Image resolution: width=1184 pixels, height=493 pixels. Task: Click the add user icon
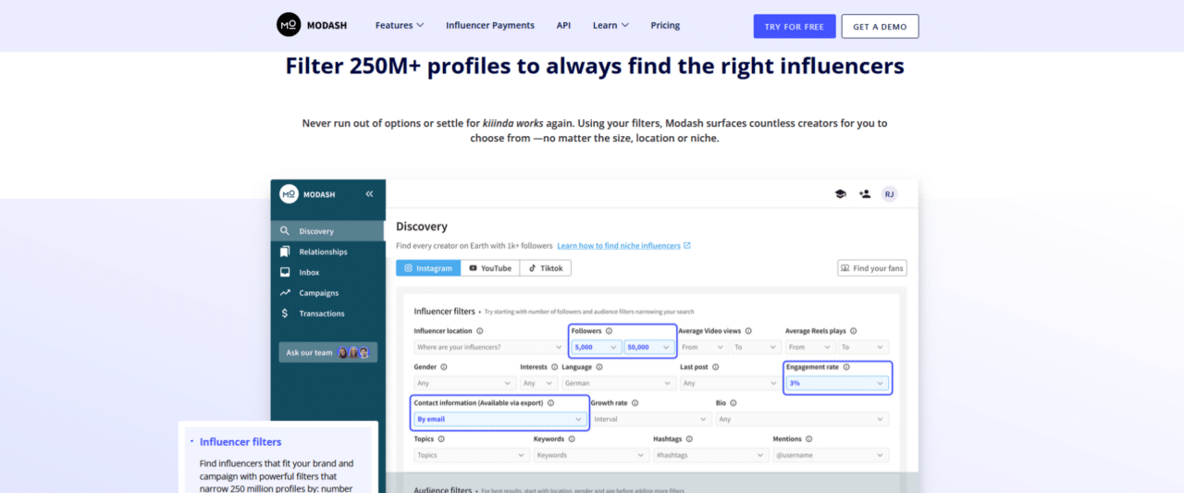tap(865, 194)
